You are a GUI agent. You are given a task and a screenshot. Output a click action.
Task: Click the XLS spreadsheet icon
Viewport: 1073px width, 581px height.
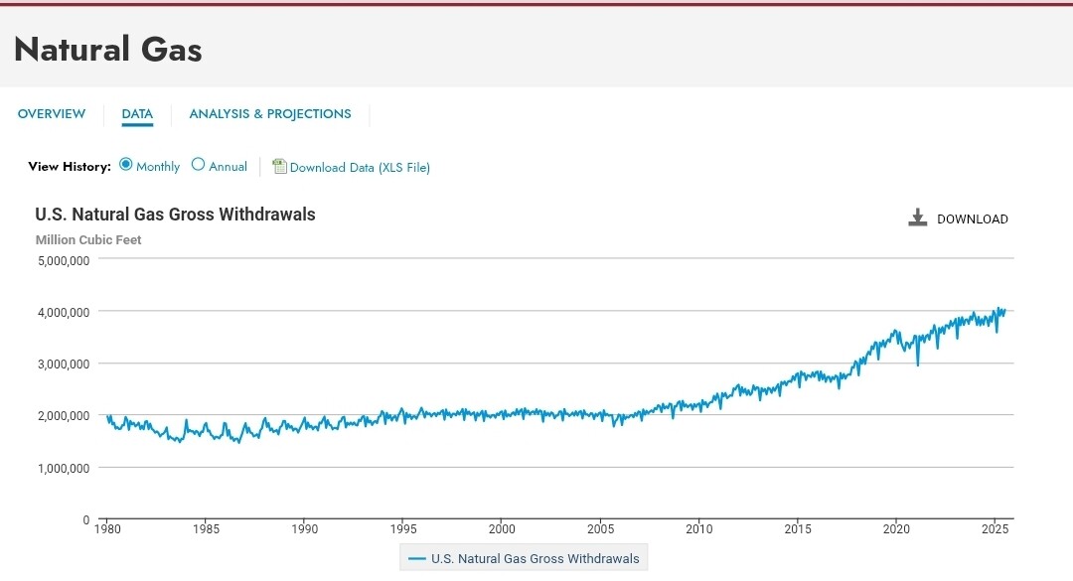pyautogui.click(x=279, y=167)
